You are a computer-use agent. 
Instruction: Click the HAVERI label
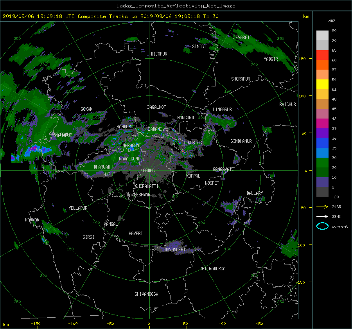136,234
